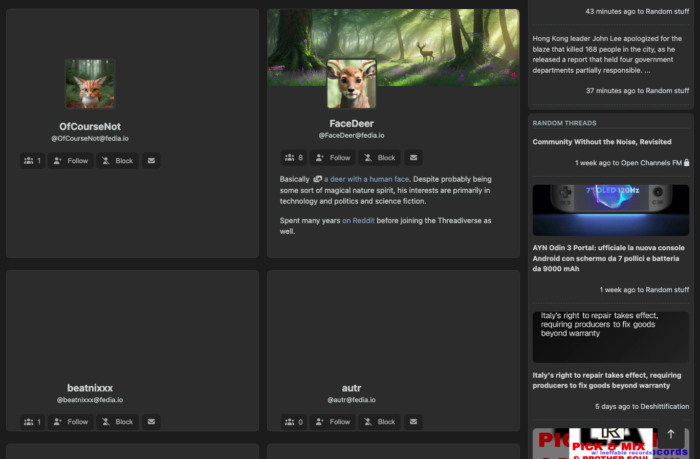The width and height of the screenshot is (700, 459).
Task: Open the autr profile name
Action: tap(352, 388)
